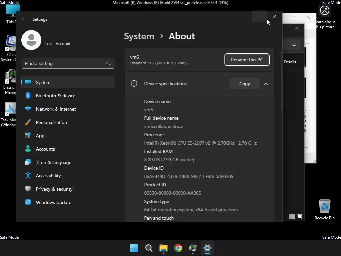Viewport: 341px width, 256px height.
Task: Open Privacy & security settings
Action: click(68, 189)
